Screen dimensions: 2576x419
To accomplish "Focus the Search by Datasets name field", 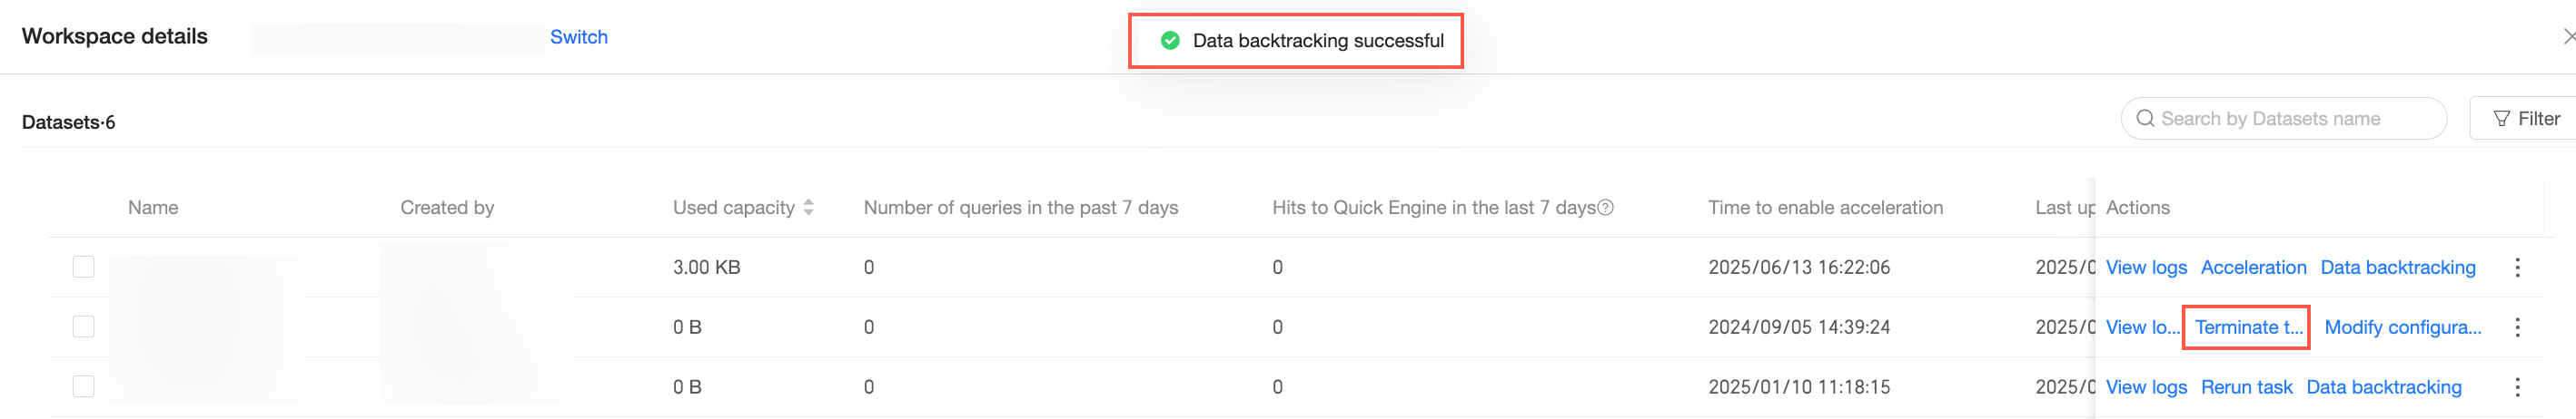I will coord(2290,119).
